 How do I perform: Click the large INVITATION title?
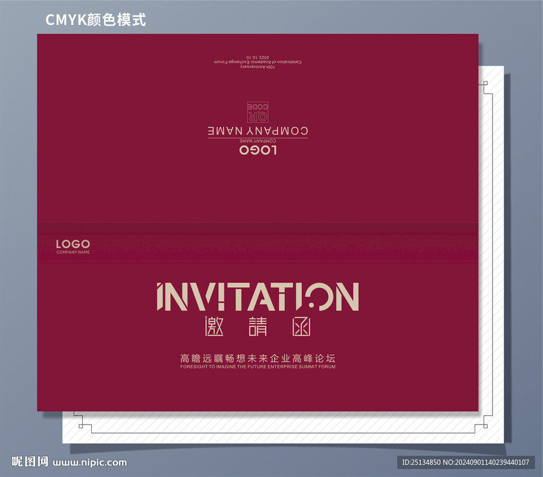(x=258, y=296)
